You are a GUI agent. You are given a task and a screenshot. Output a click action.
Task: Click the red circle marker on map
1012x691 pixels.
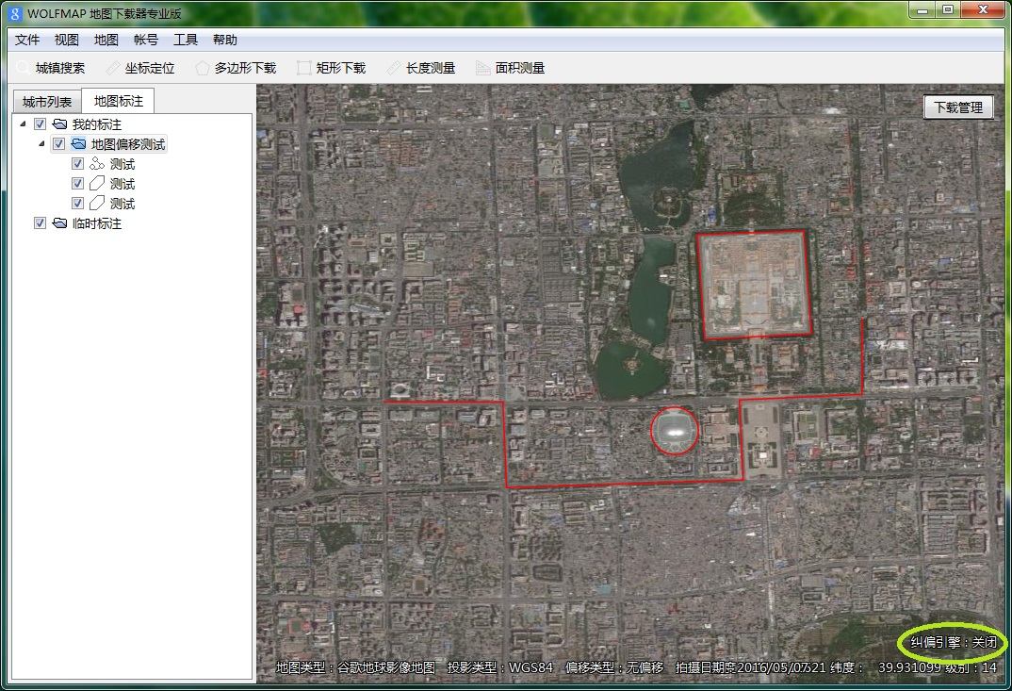tap(675, 430)
